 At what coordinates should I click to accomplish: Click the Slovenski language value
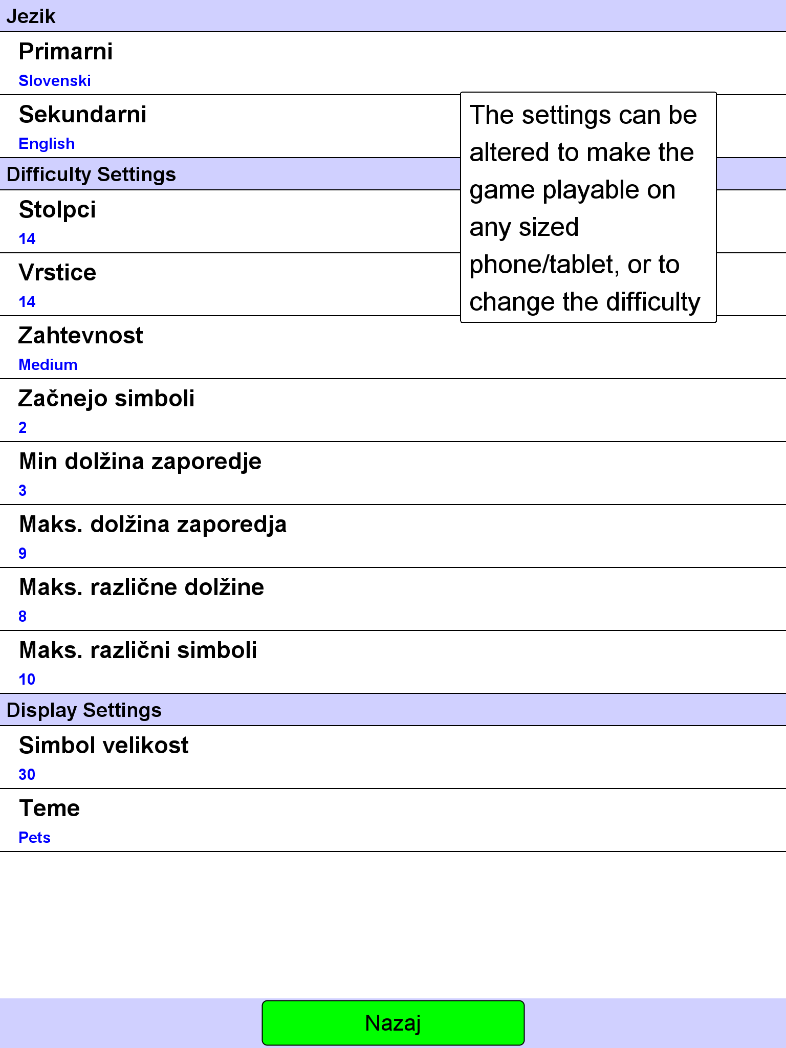[55, 80]
